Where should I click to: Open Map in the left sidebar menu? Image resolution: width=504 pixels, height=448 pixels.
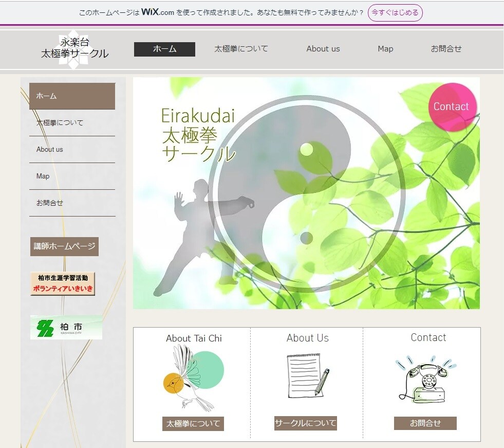72,176
